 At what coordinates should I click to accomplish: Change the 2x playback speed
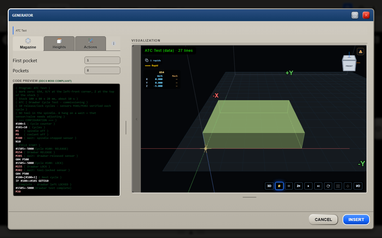[x=299, y=186]
